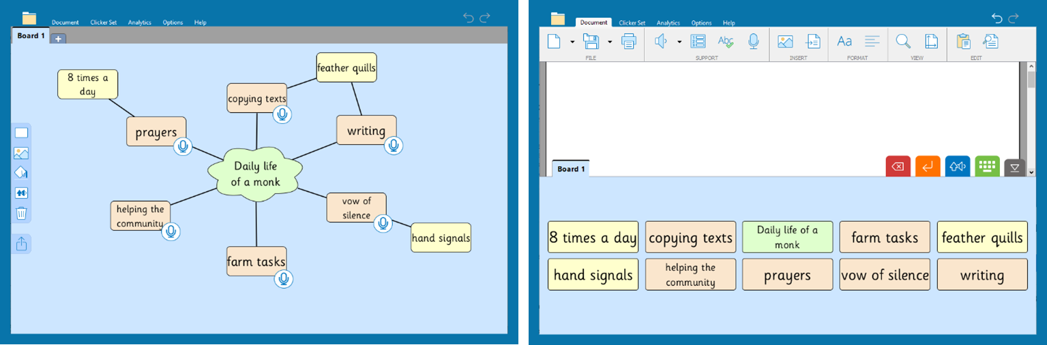Insert a picture using the Insert group image icon
1047x345 pixels.
pyautogui.click(x=785, y=42)
